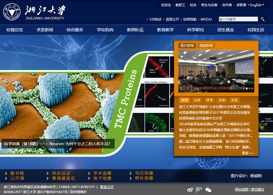Click the 更多>> more news link

[x=247, y=153]
